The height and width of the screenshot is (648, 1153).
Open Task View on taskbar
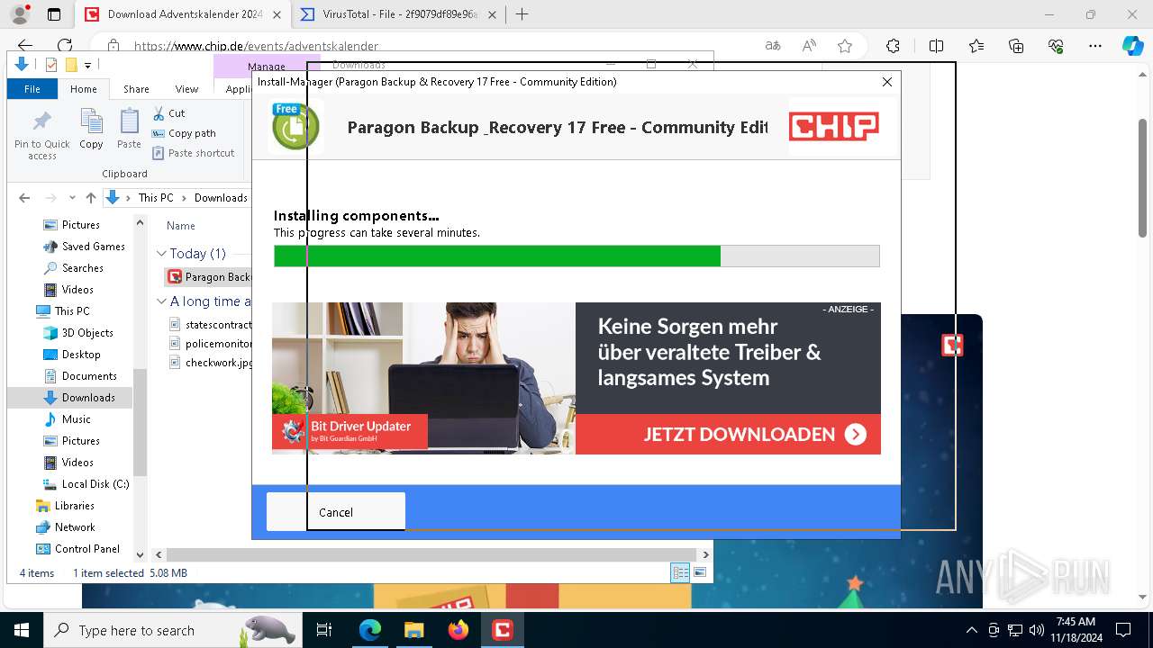[324, 630]
